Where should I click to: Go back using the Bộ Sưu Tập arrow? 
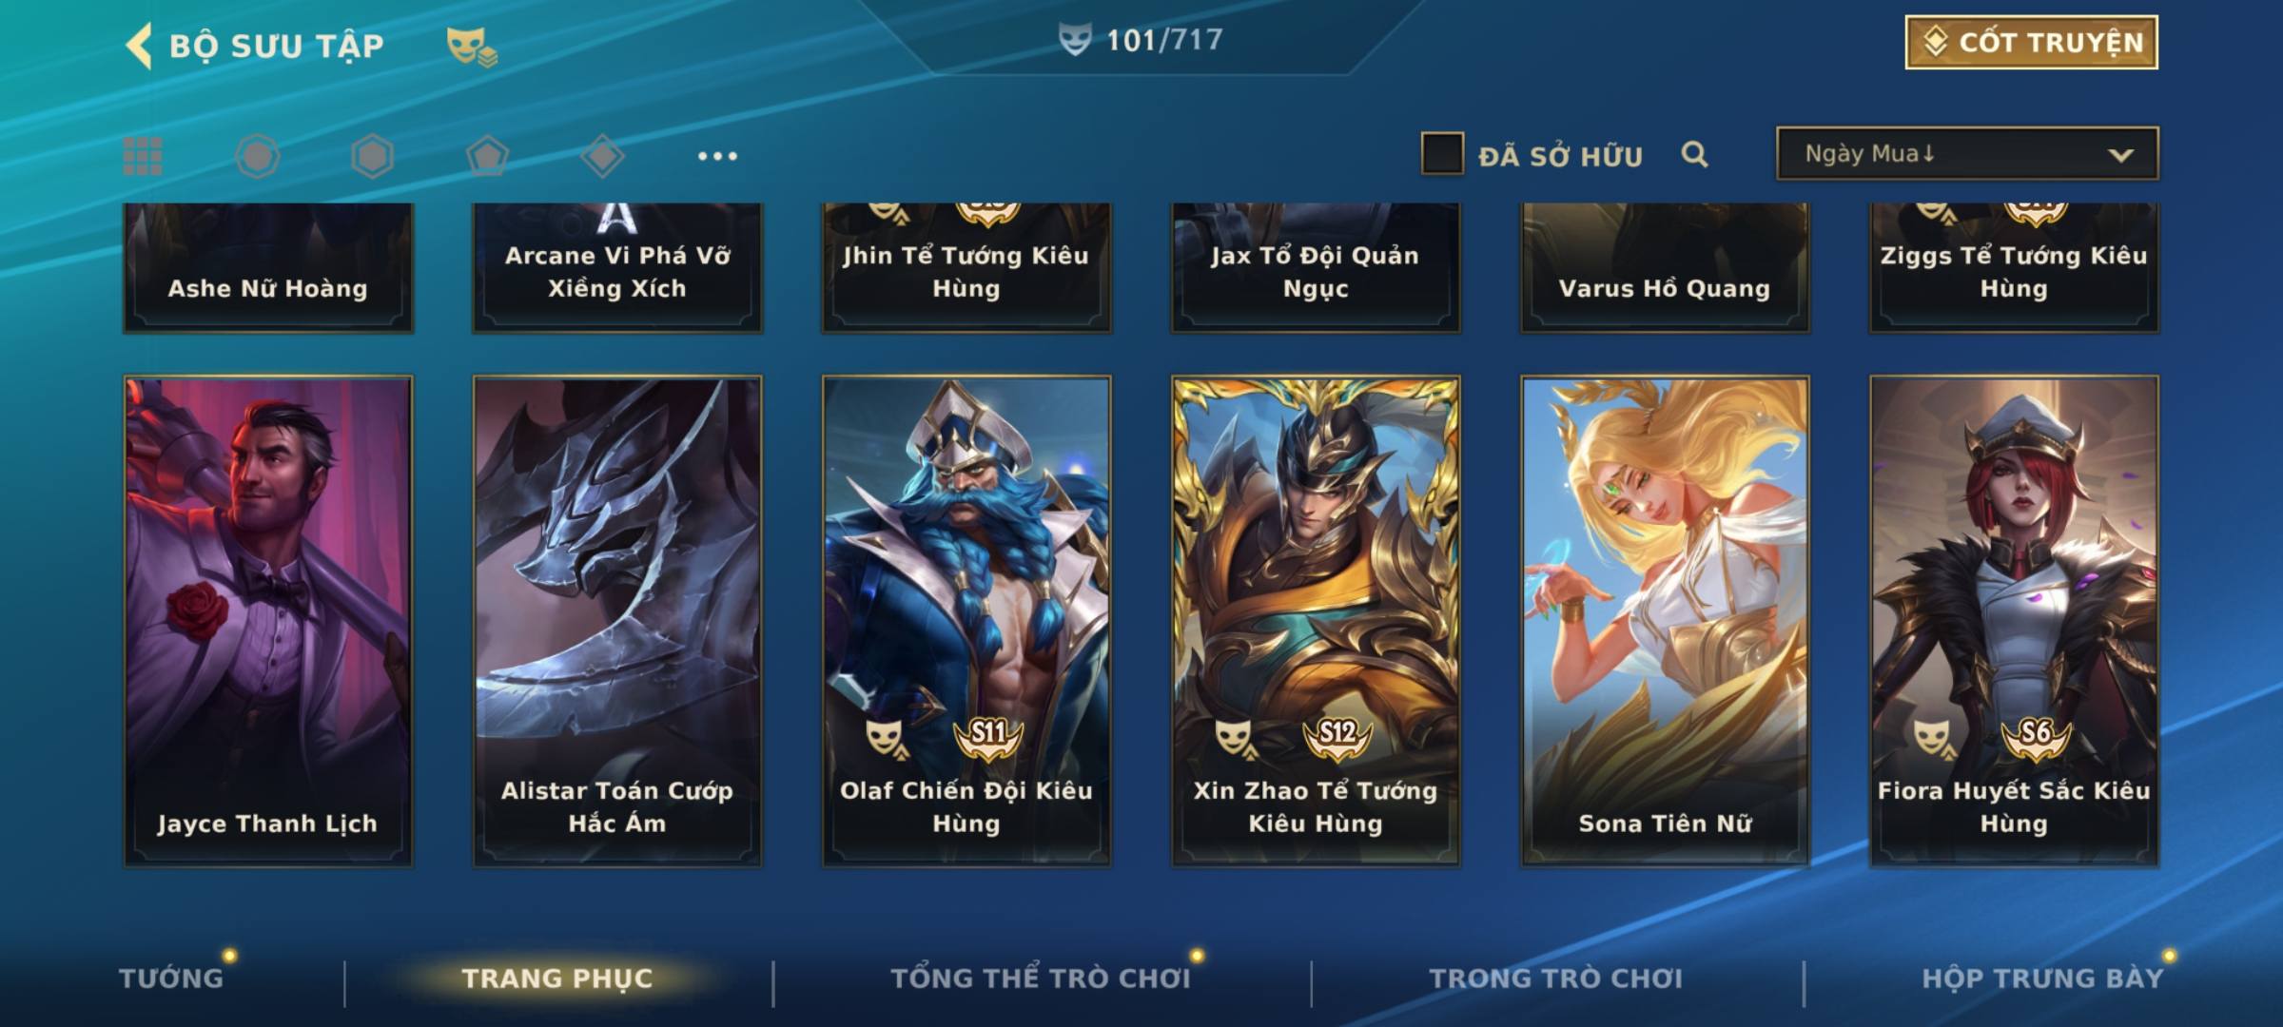[139, 46]
